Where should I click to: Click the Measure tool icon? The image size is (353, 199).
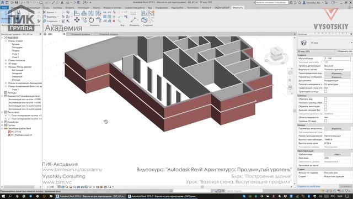(x=133, y=20)
